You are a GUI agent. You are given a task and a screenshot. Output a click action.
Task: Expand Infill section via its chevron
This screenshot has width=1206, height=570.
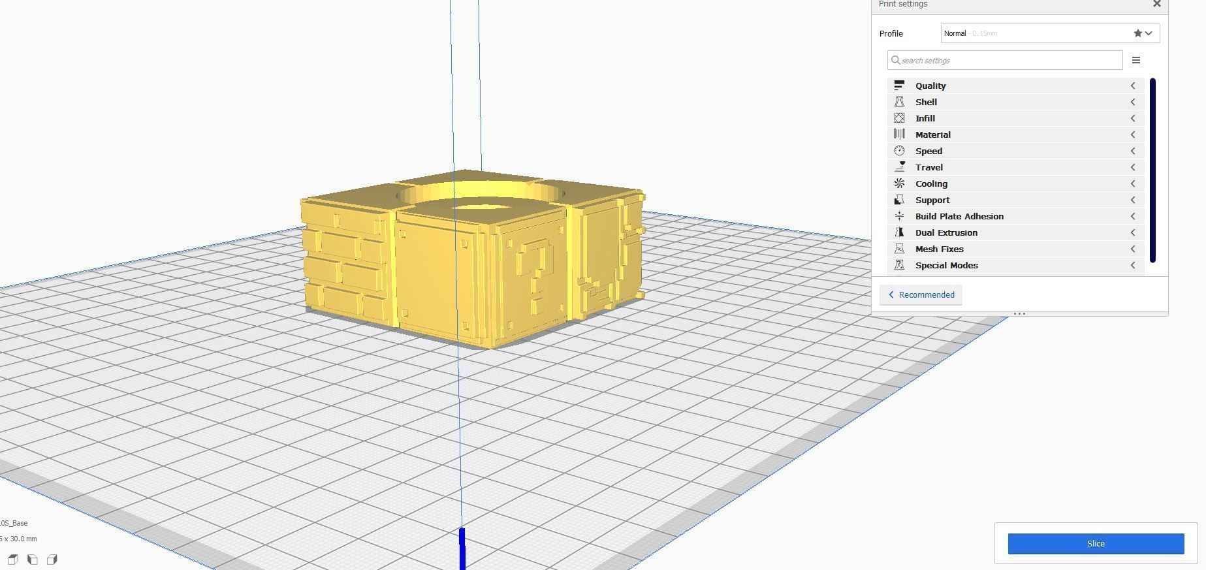pos(1133,118)
